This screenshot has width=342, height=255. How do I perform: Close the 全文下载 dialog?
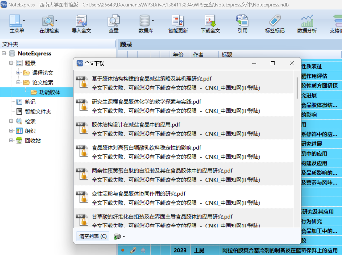click(292, 63)
